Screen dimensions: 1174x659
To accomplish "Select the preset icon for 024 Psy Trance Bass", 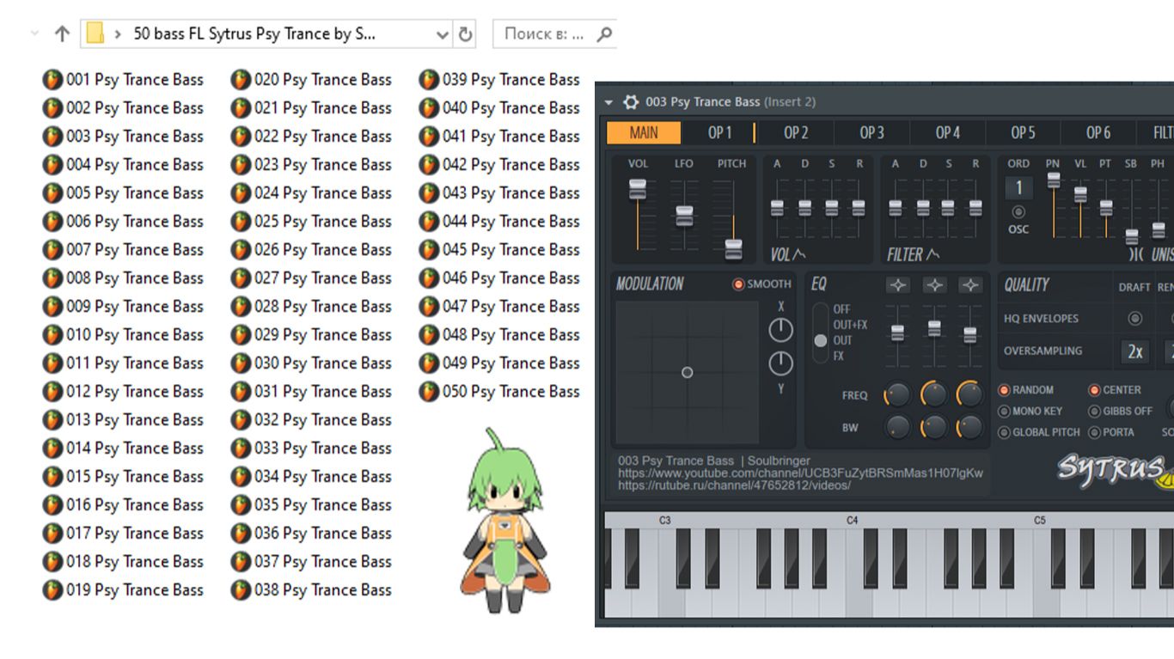I will click(241, 193).
